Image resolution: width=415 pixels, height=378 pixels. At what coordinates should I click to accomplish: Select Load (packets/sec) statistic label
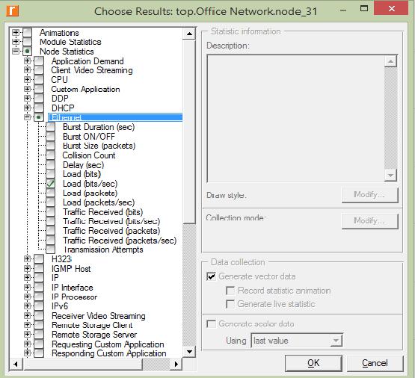click(99, 202)
